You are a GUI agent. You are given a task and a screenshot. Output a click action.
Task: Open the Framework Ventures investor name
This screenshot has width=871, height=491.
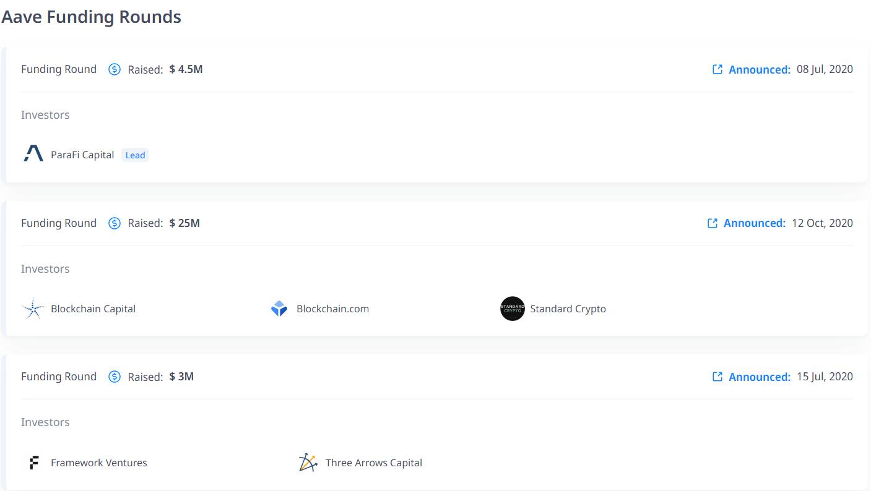pyautogui.click(x=99, y=463)
